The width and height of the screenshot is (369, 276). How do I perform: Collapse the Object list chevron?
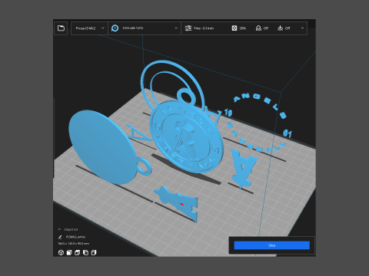[x=59, y=229]
